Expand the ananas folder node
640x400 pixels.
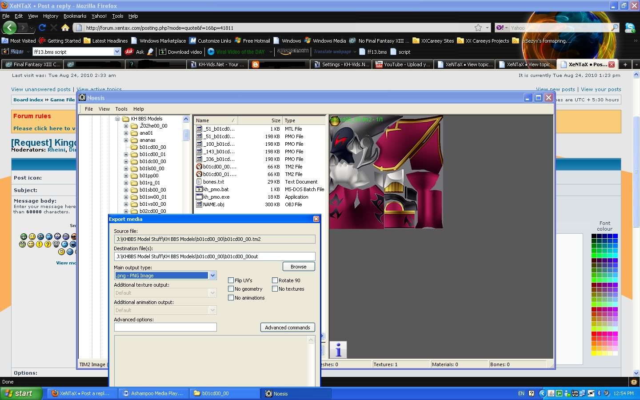click(x=126, y=140)
